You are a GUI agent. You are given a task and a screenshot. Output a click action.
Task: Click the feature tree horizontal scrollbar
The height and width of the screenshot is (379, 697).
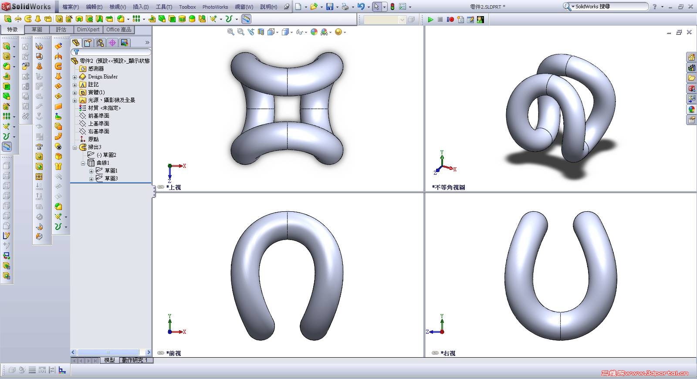[x=111, y=352]
